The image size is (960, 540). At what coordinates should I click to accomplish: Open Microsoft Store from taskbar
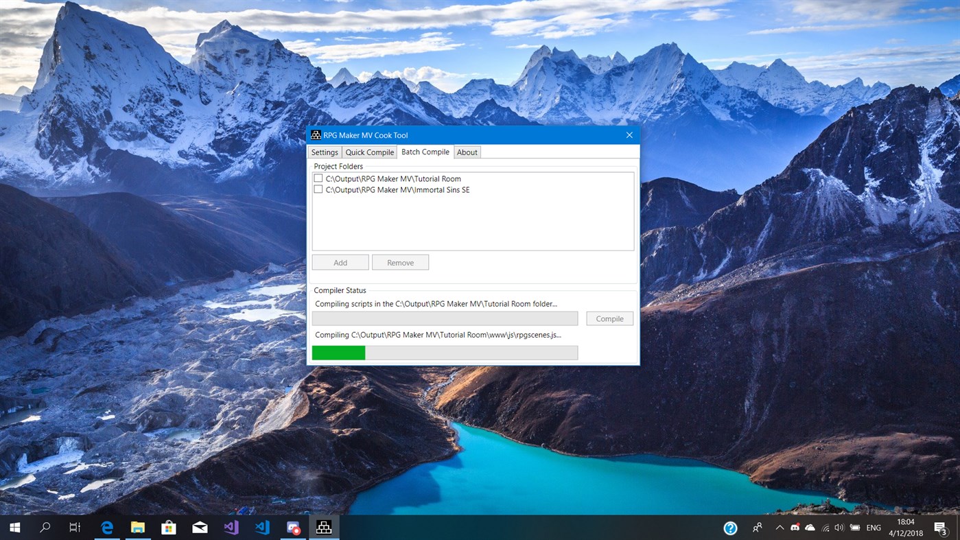169,528
